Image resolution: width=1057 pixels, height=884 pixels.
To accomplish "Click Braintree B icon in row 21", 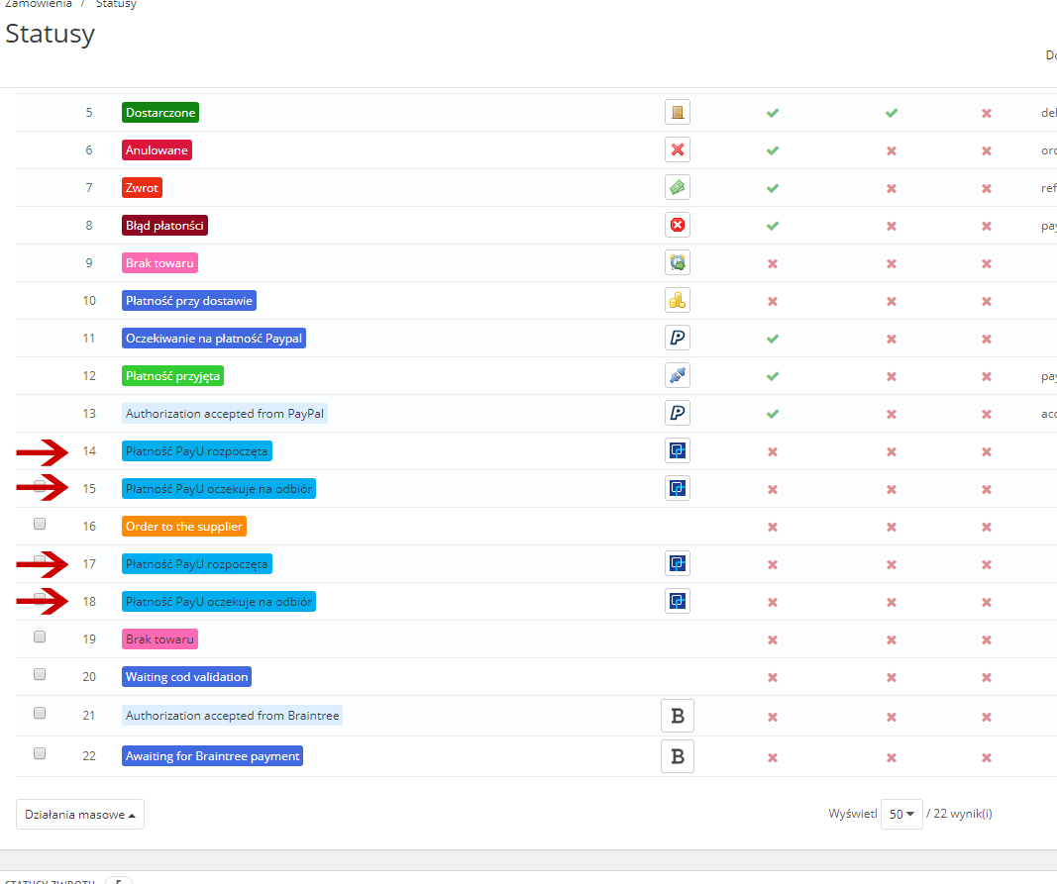I will [x=678, y=717].
